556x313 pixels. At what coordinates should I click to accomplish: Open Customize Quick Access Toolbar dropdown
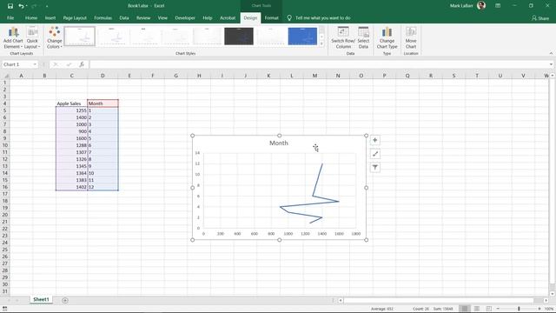pos(47,6)
